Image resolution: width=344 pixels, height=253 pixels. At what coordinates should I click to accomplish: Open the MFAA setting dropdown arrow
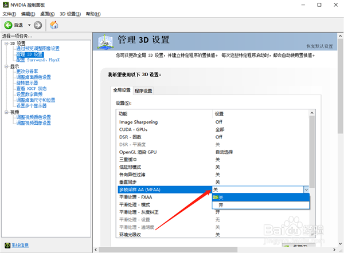coord(306,189)
